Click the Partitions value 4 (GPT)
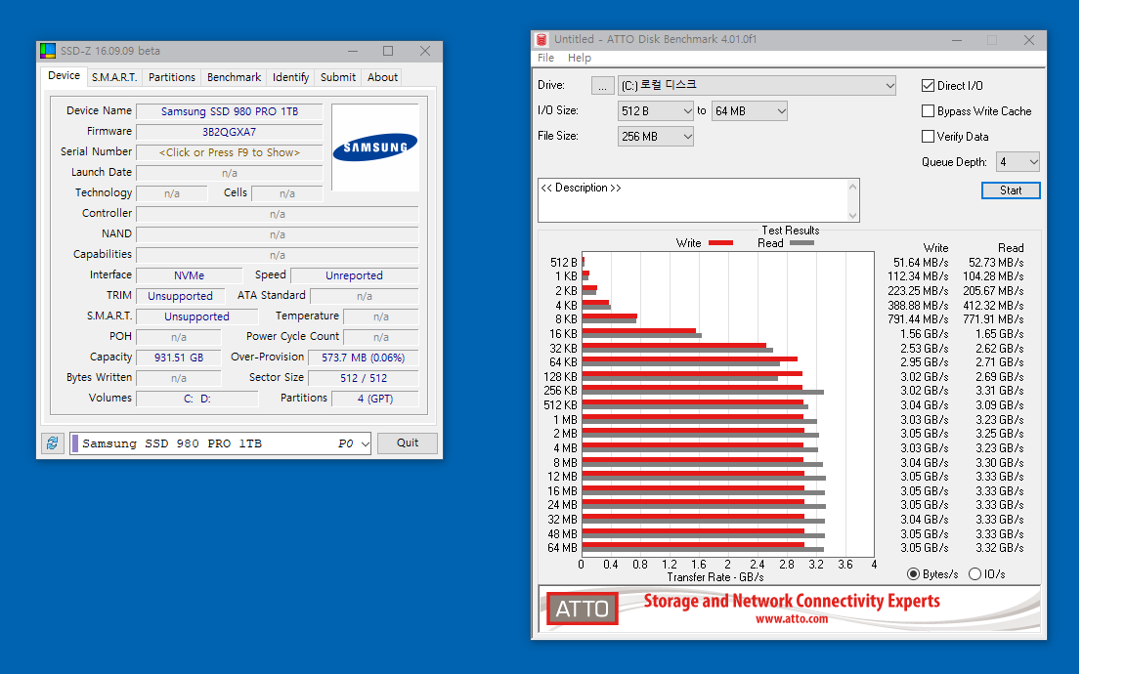This screenshot has width=1126, height=674. (x=375, y=400)
